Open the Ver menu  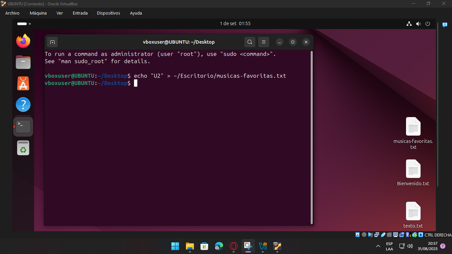[60, 13]
